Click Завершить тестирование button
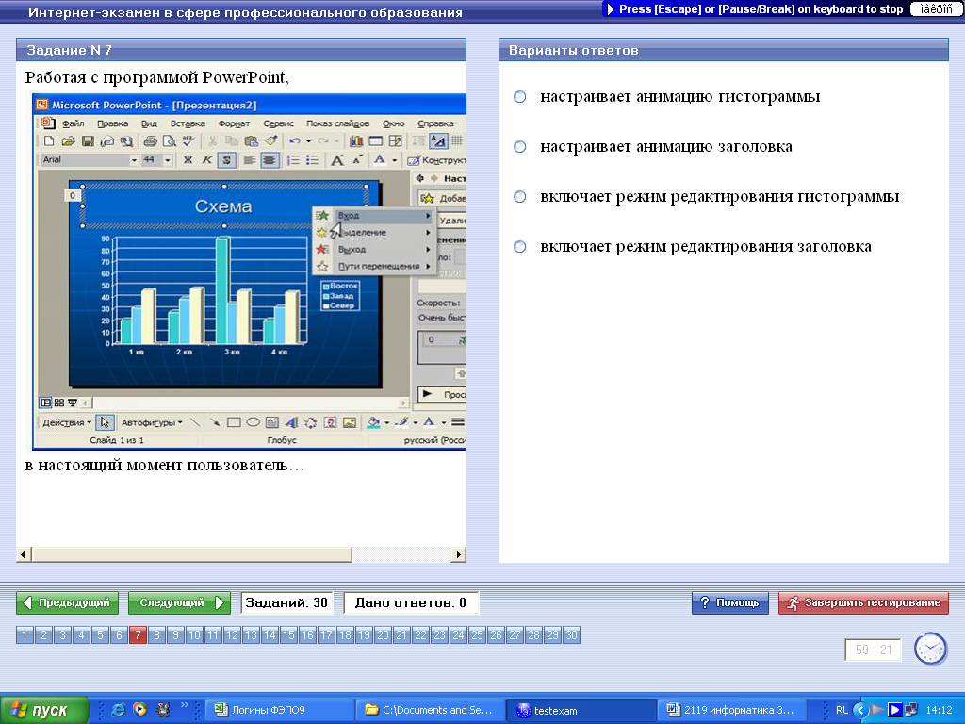 (863, 602)
